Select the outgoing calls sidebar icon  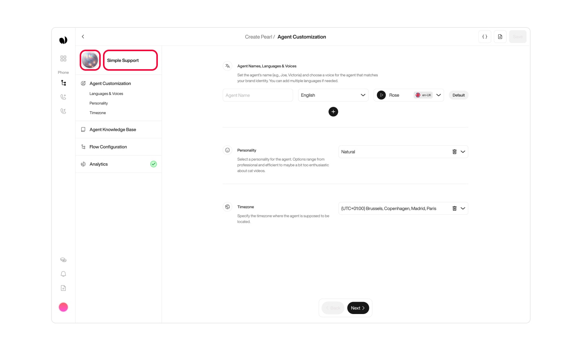(x=63, y=97)
